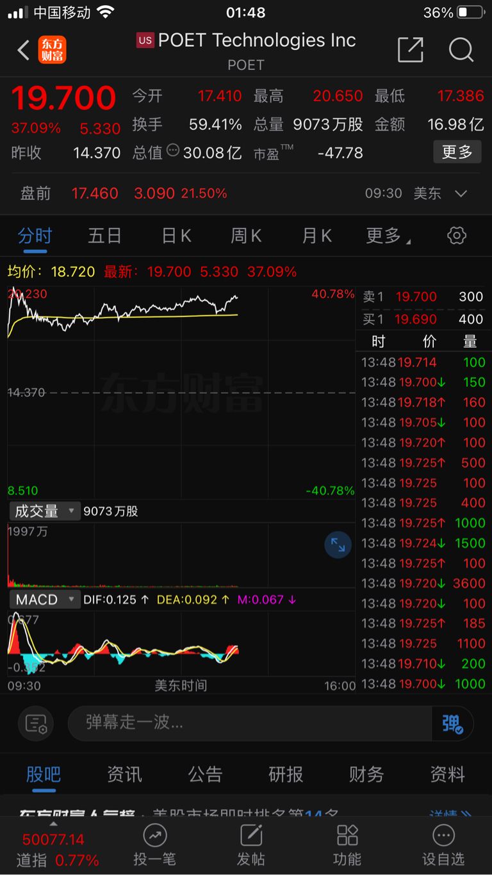Tap the 19.710 trade with 200 volume
The image size is (492, 875).
click(423, 664)
